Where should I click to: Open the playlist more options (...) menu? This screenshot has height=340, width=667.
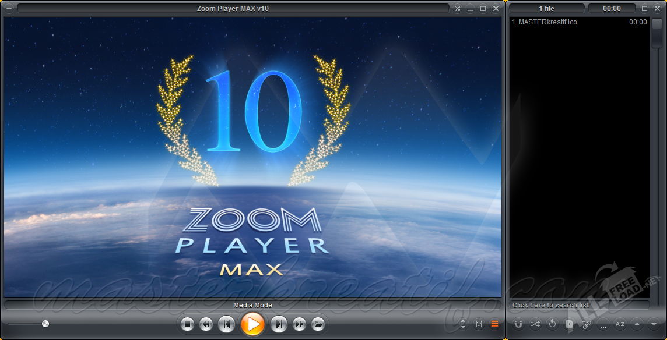[x=603, y=324]
